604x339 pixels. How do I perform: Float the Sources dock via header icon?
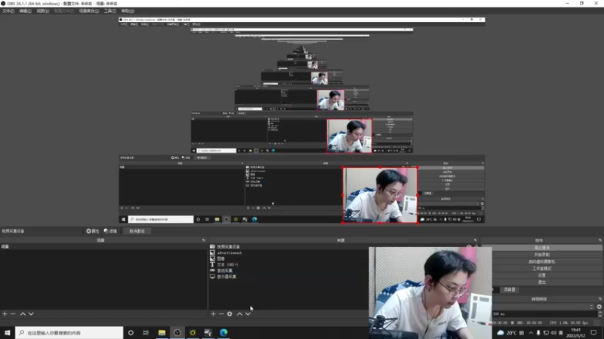click(x=475, y=240)
